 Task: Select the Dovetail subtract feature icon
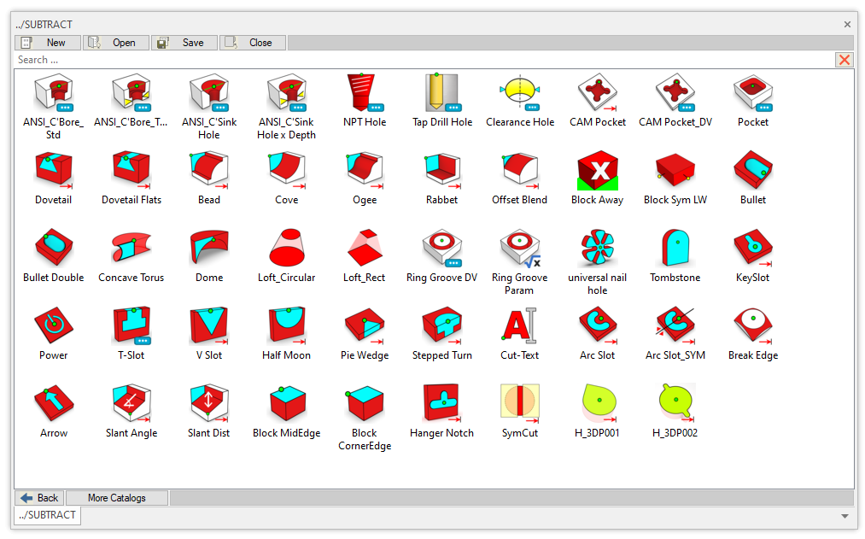pos(54,171)
